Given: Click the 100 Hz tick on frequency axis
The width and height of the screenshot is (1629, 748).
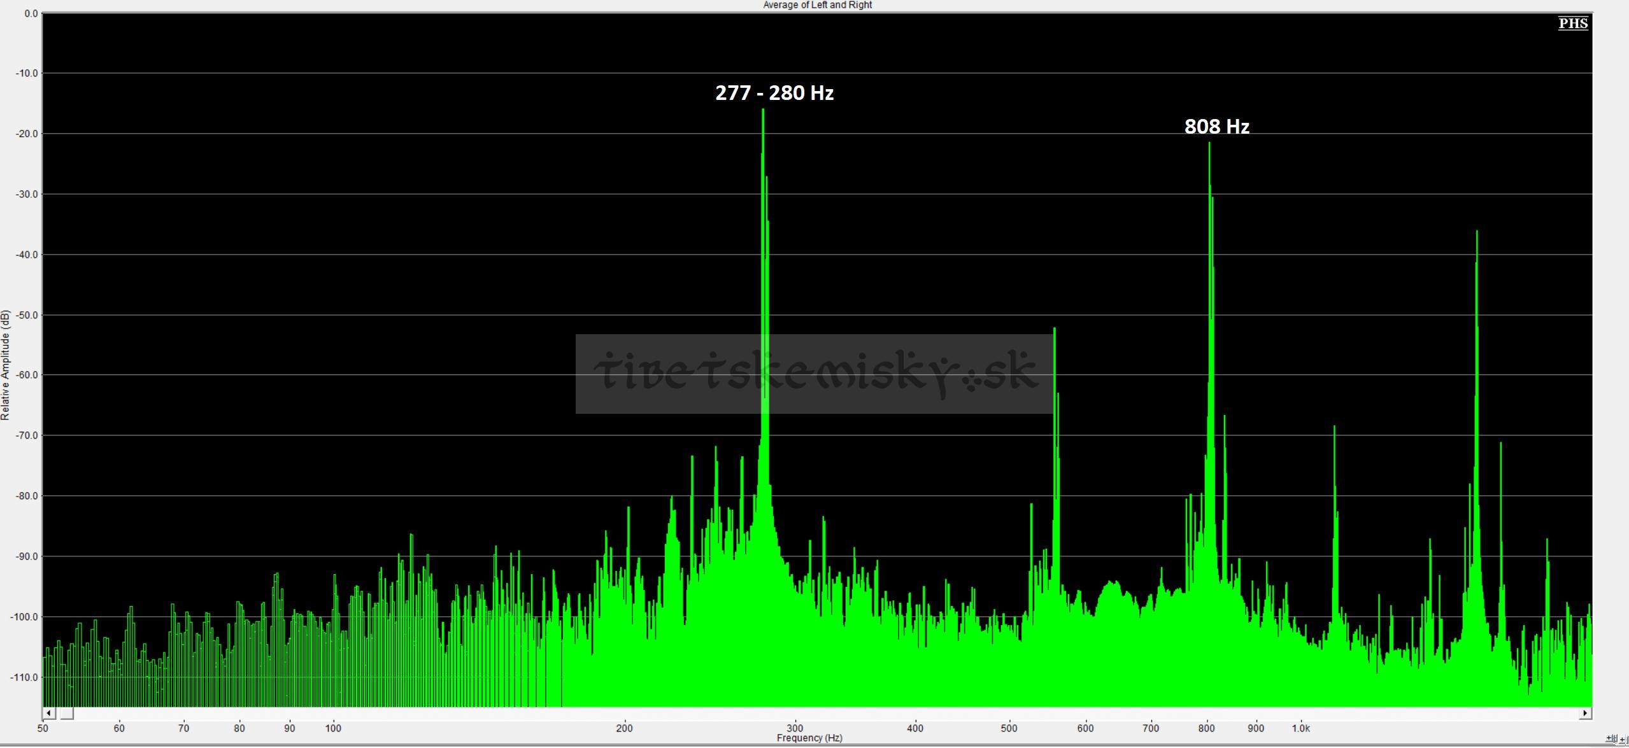Looking at the screenshot, I should (x=333, y=728).
